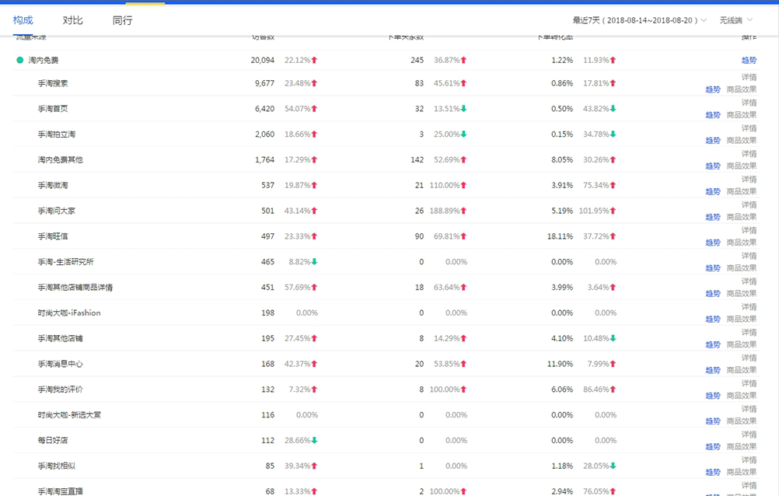779x496 pixels.
Task: Click red up arrow beside 188.89% for 手淘问大家
Action: 464,211
